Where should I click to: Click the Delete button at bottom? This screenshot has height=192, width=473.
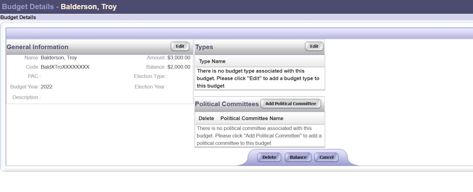coord(269,157)
